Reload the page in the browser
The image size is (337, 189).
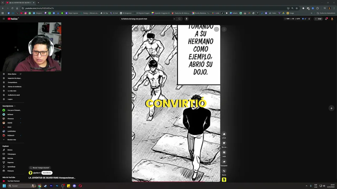[12, 8]
